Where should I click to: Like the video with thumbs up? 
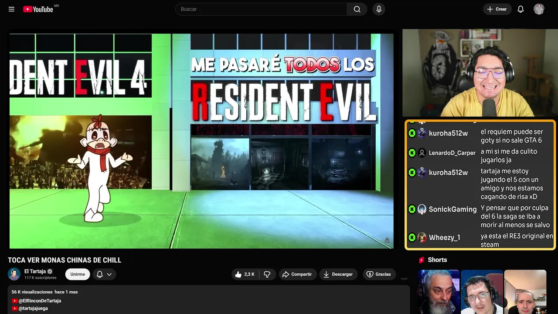[245, 274]
